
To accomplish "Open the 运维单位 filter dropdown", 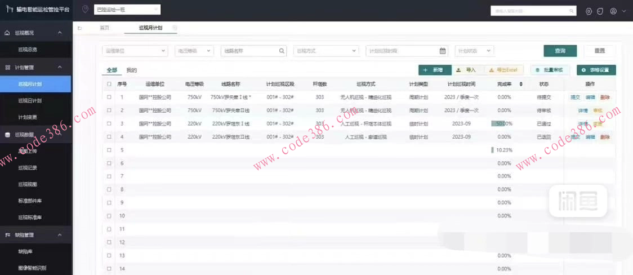I will [135, 51].
